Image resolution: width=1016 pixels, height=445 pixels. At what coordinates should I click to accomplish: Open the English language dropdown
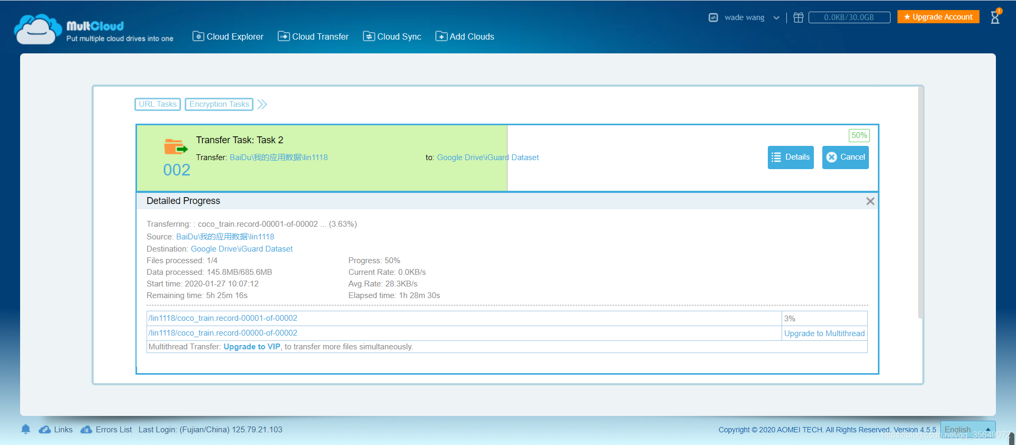pos(968,430)
